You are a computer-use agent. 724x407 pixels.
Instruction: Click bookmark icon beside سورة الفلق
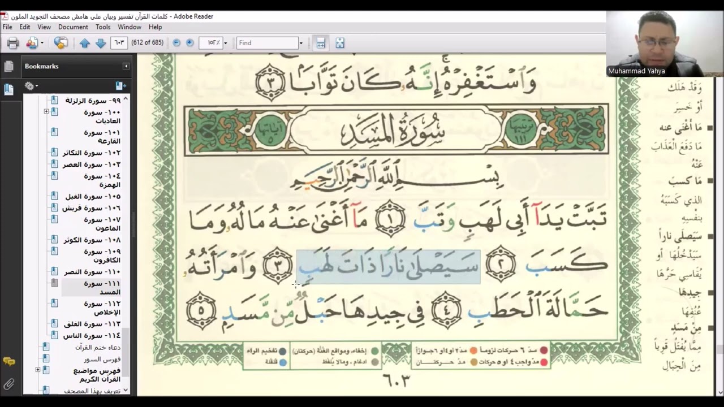point(54,324)
